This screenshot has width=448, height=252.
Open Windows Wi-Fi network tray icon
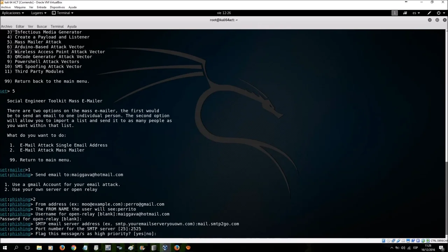tap(409, 248)
